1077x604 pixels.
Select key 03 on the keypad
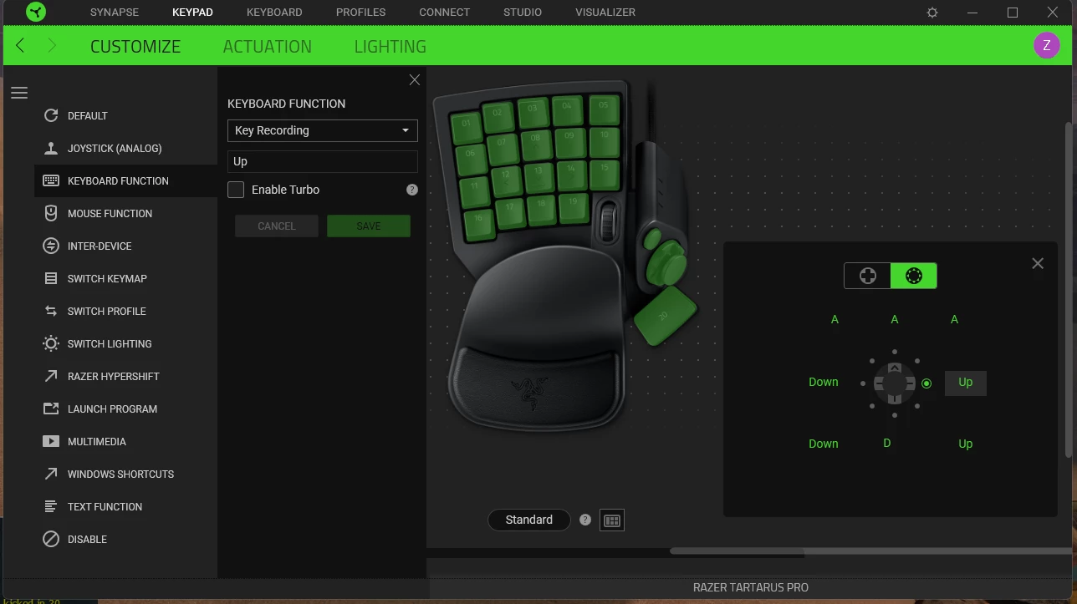[x=532, y=112]
